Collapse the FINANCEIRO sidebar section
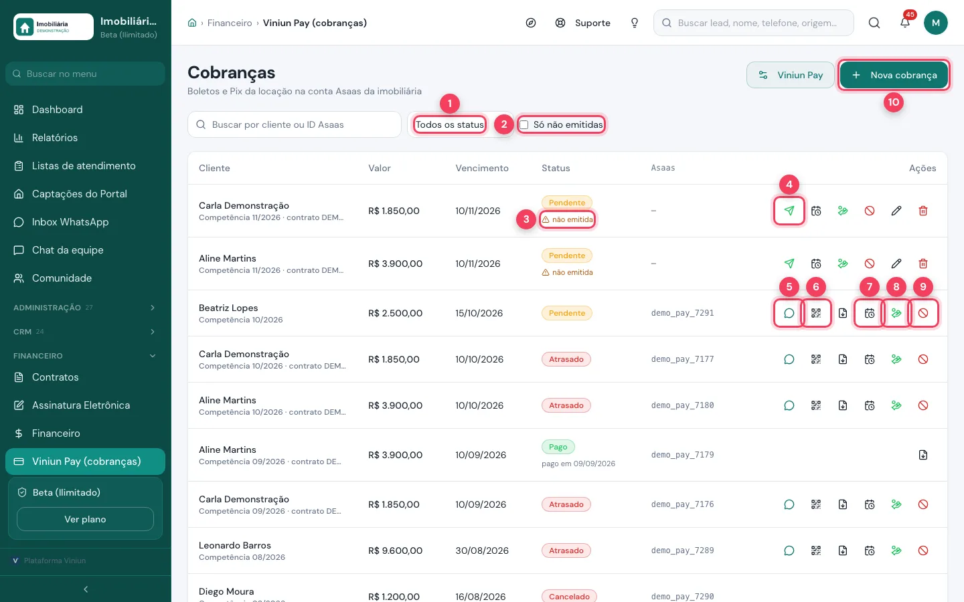 (x=86, y=356)
